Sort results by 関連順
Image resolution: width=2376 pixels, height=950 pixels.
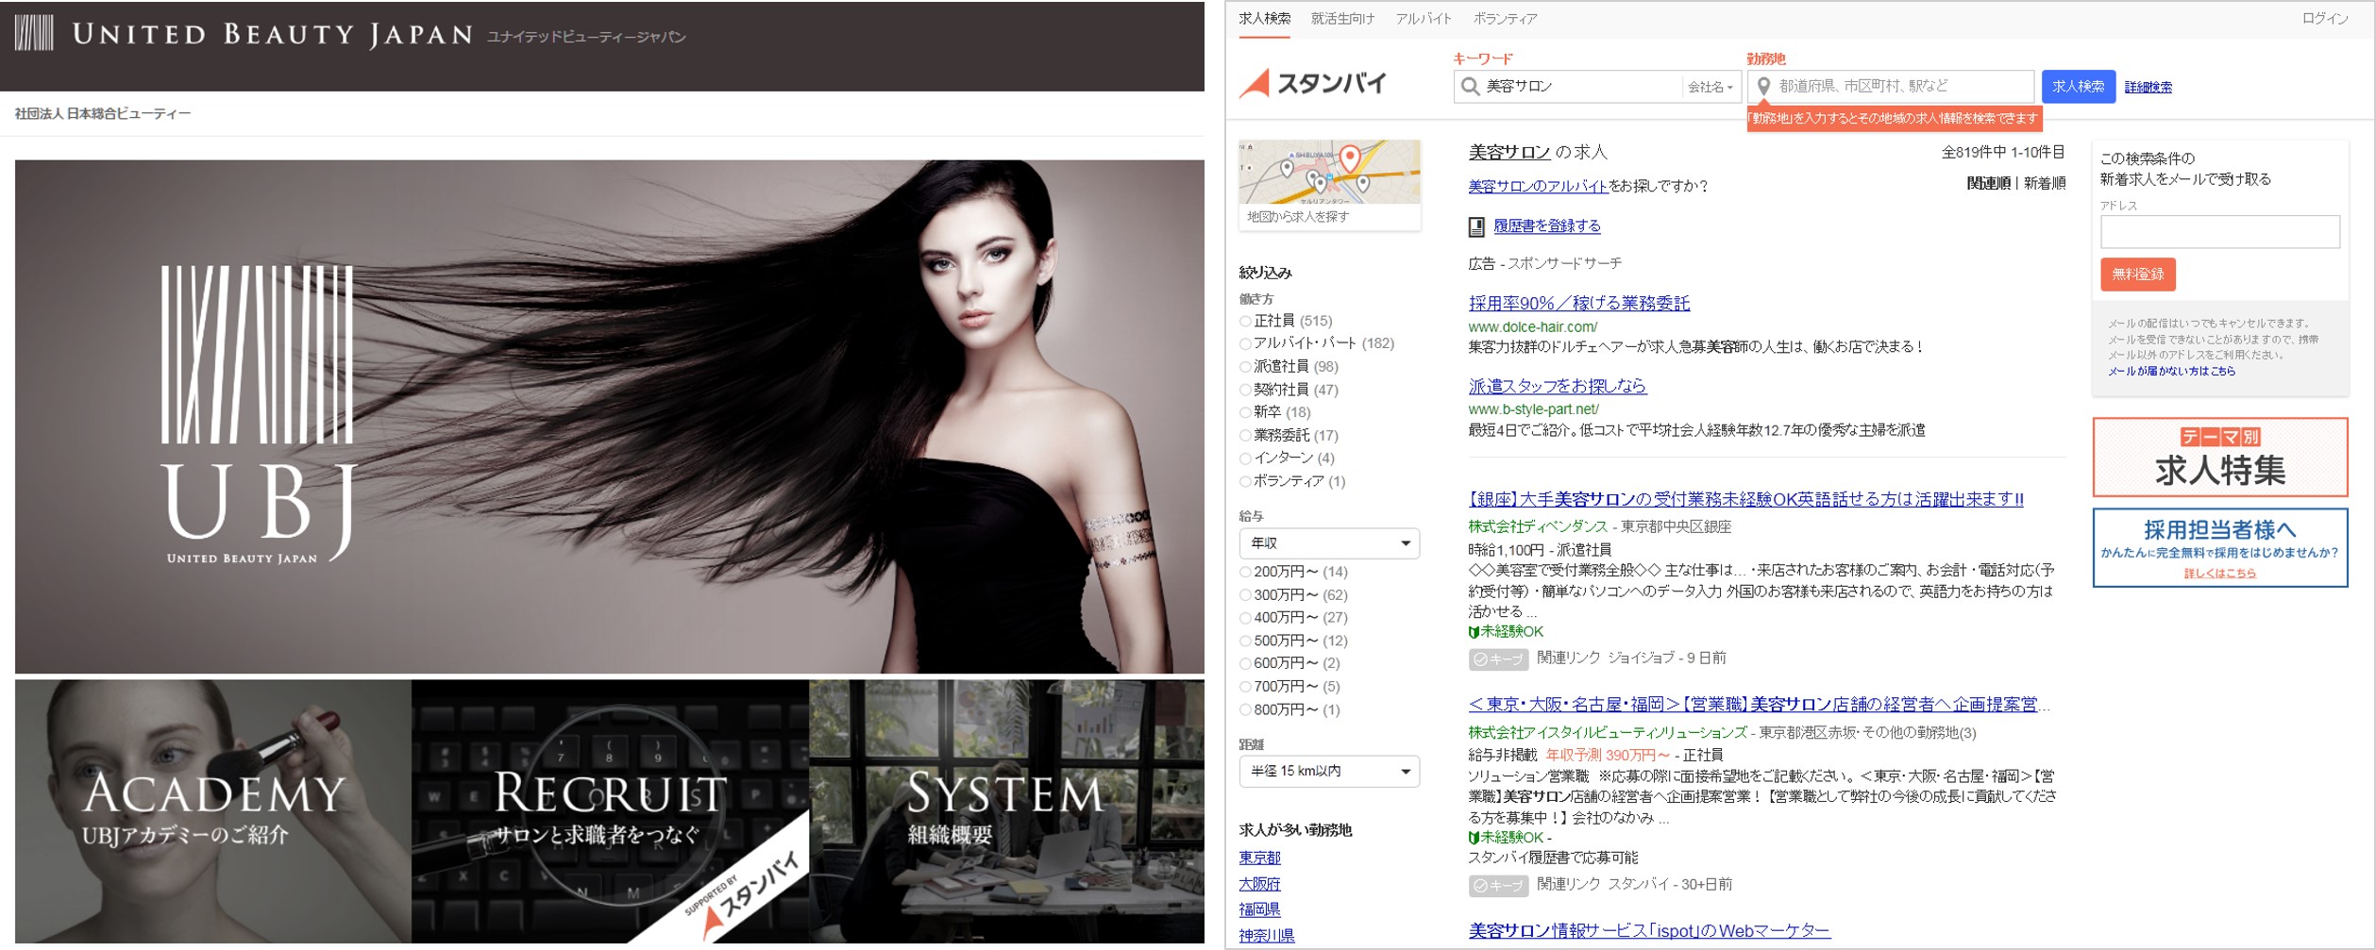pyautogui.click(x=1988, y=184)
